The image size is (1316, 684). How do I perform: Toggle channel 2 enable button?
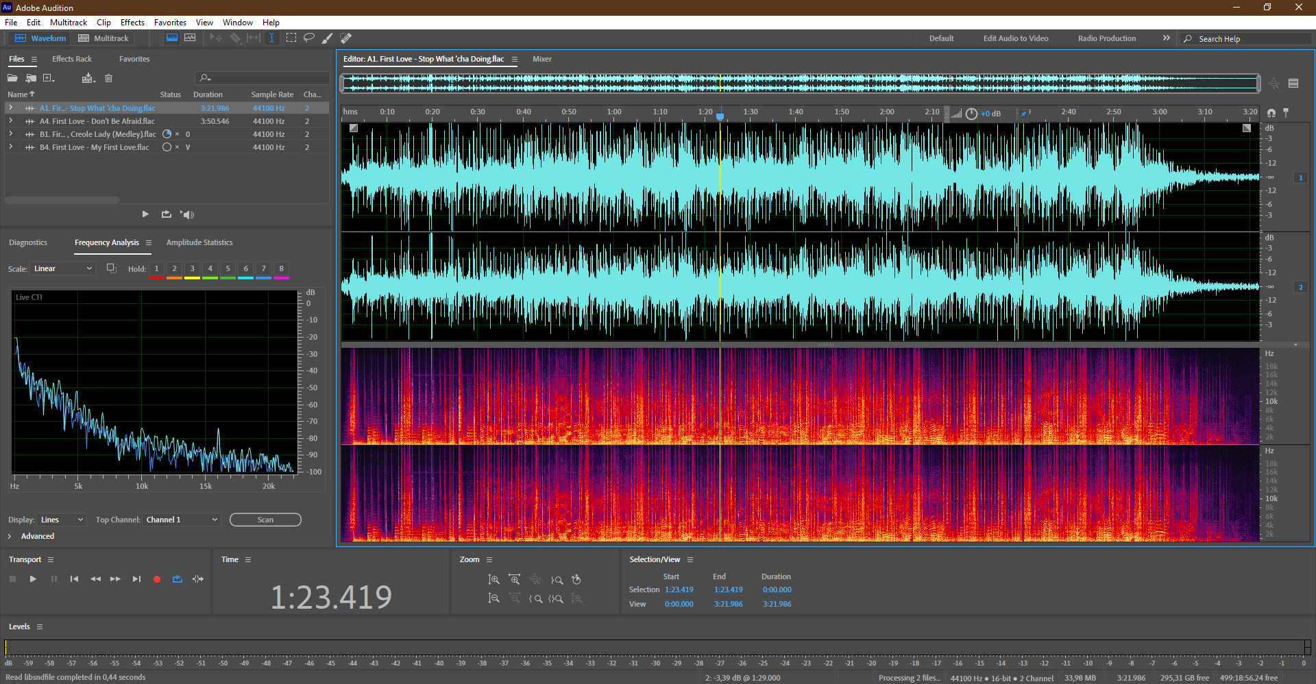click(1300, 287)
